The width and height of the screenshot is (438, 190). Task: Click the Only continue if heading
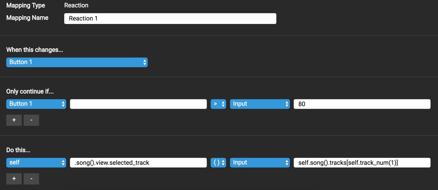click(x=30, y=92)
